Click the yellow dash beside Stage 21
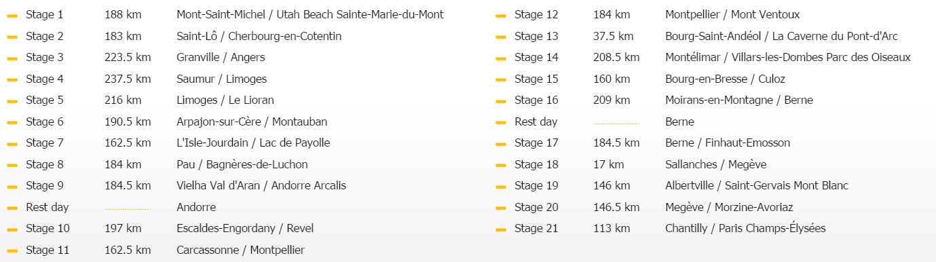Viewport: 936px width, 262px height. click(501, 229)
